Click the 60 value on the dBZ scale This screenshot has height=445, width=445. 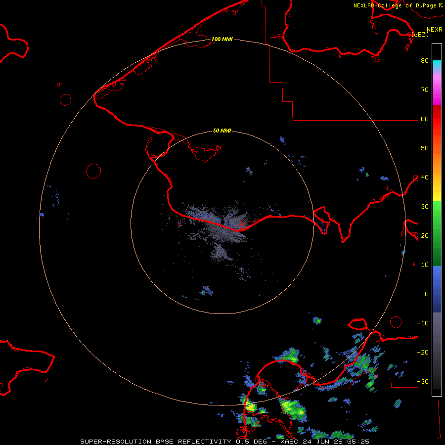[x=425, y=119]
